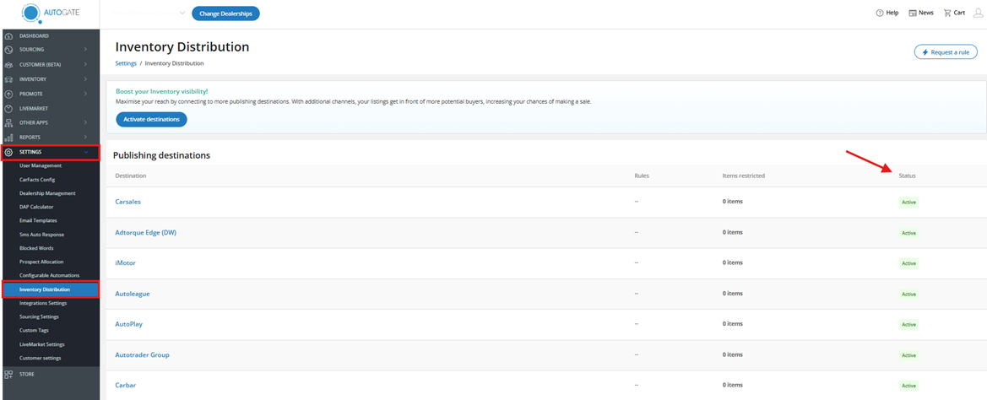Expand the Reports menu chevron

(x=85, y=137)
